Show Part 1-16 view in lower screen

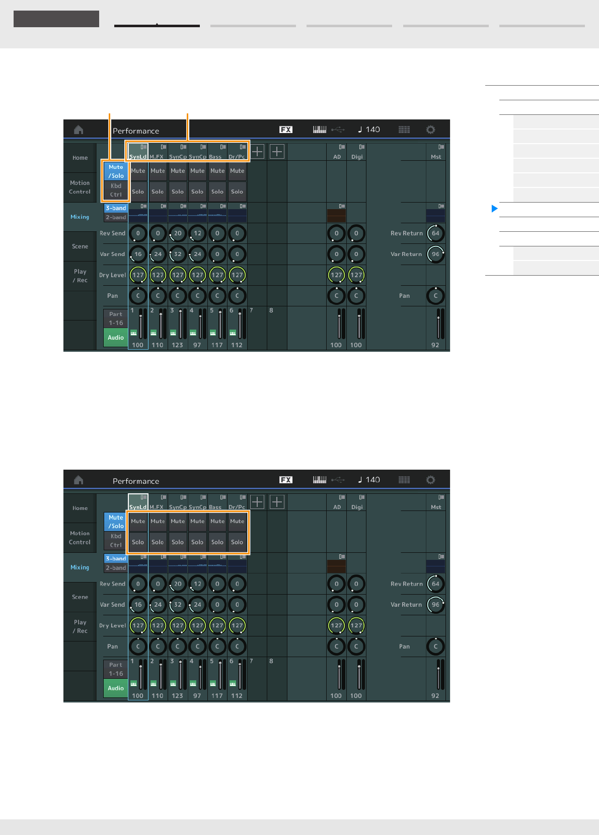click(116, 669)
